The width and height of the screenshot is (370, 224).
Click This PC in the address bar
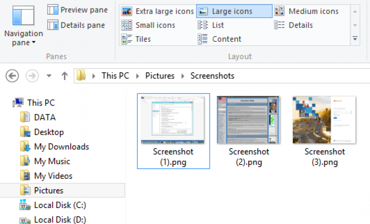(x=115, y=76)
